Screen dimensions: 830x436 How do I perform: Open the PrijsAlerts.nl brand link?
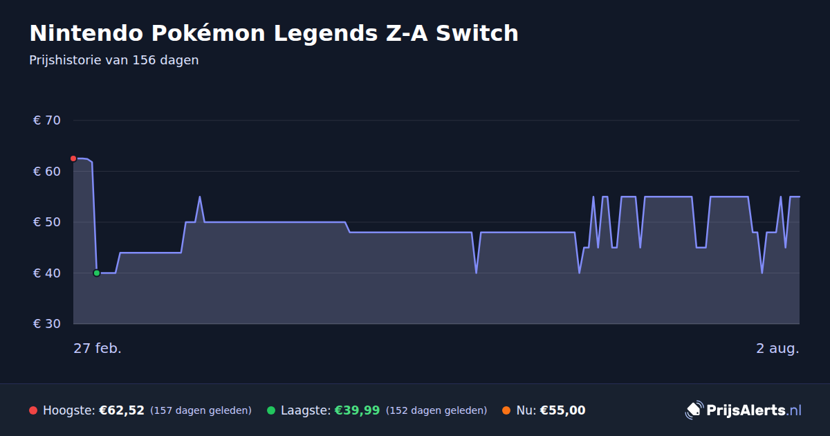(744, 410)
